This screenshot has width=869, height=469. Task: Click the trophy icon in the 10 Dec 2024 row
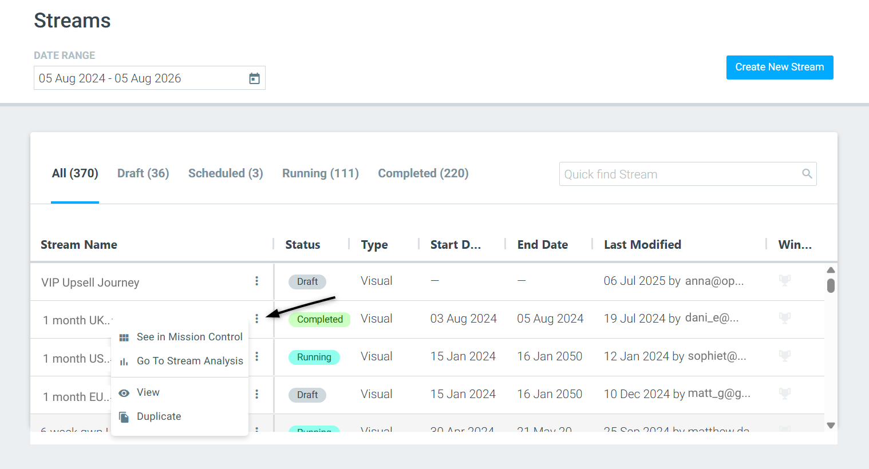(785, 394)
